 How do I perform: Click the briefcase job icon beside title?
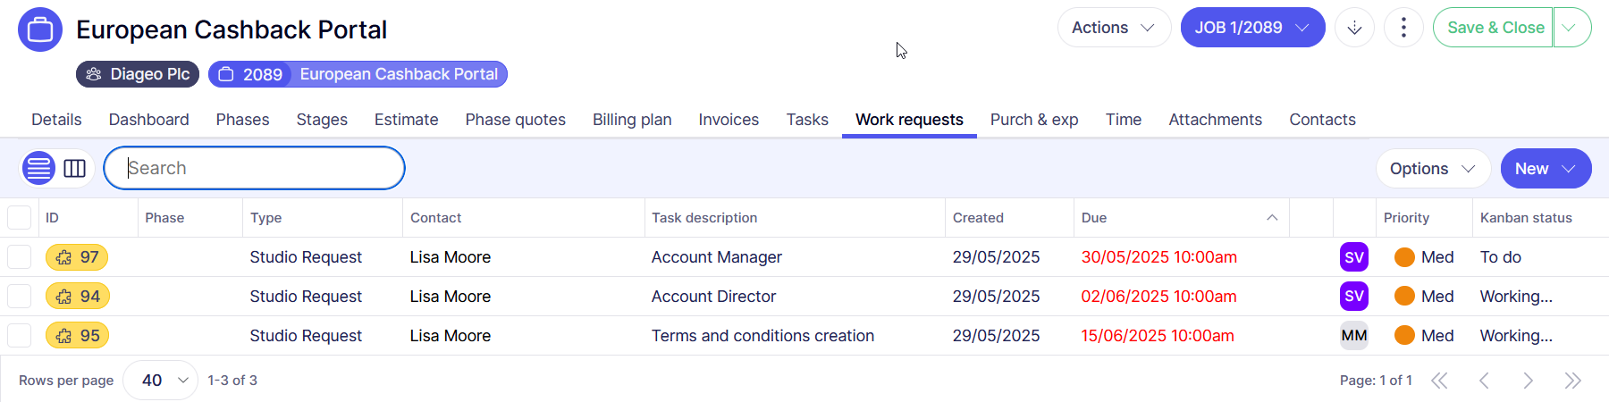pyautogui.click(x=40, y=29)
